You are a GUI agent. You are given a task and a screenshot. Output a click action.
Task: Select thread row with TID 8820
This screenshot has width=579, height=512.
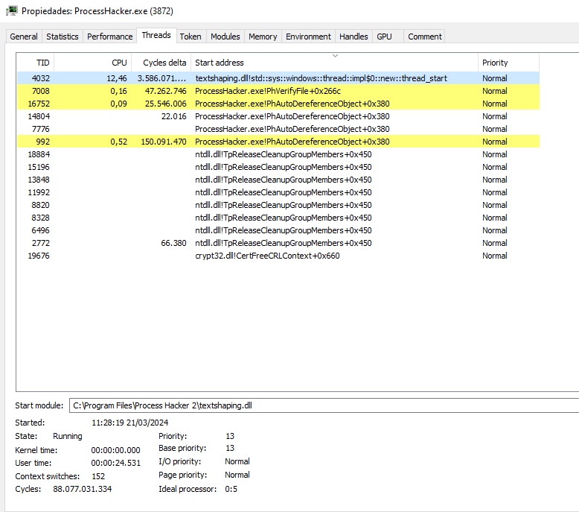coord(278,205)
